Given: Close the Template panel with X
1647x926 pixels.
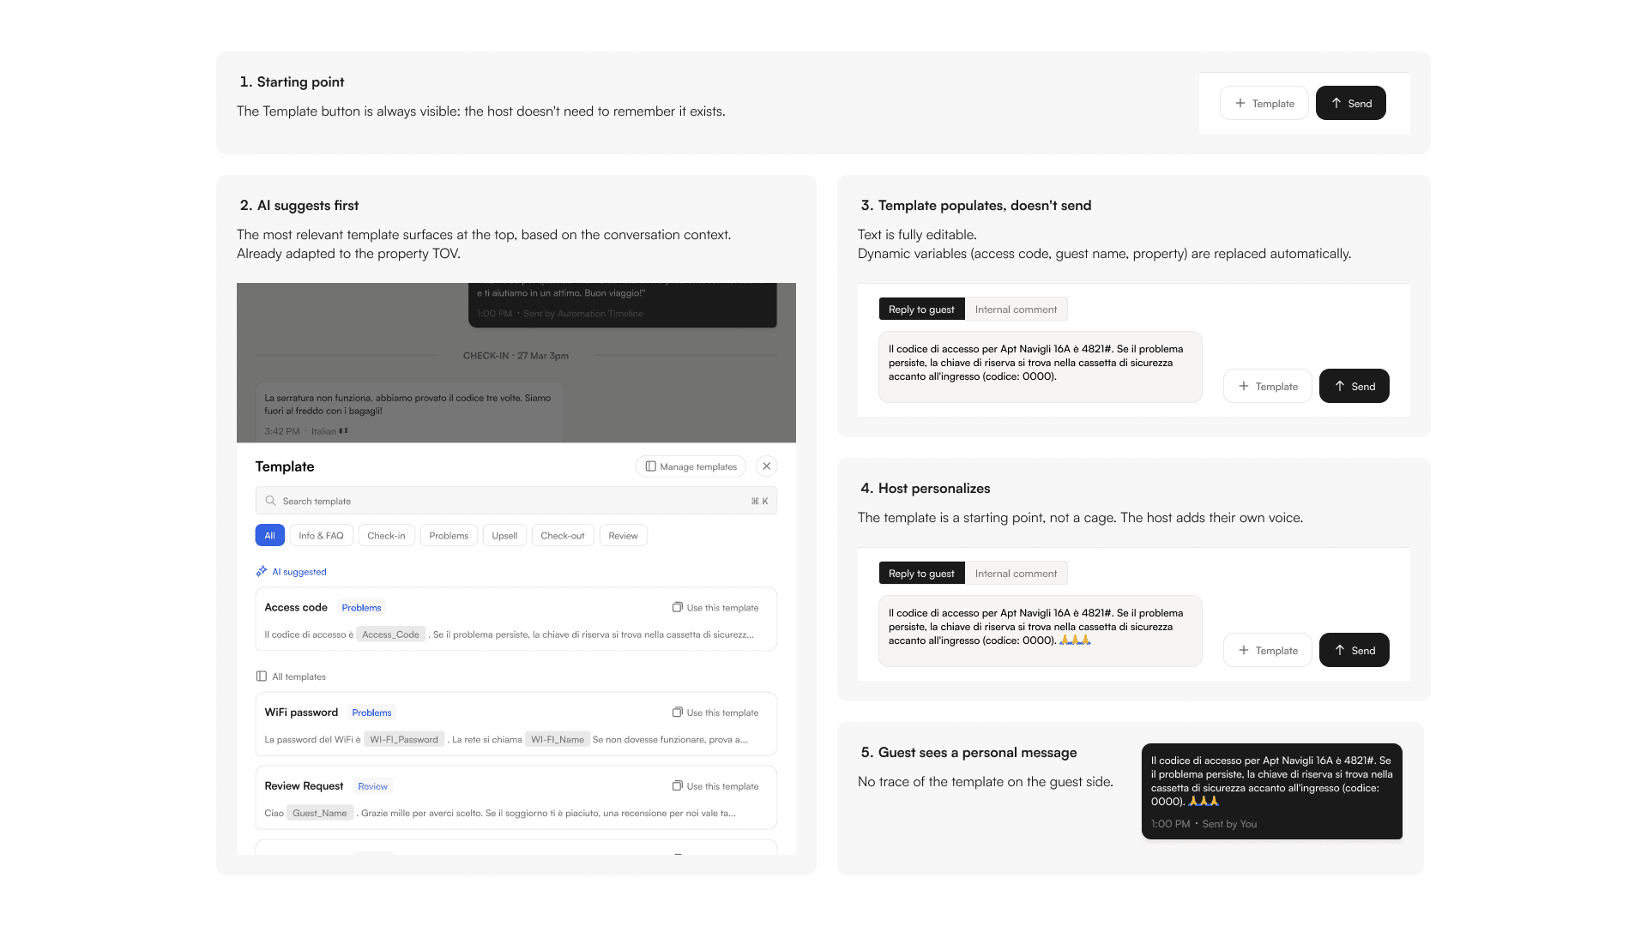Looking at the screenshot, I should (767, 466).
